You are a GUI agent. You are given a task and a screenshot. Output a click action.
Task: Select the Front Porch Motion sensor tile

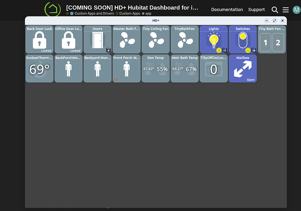(127, 68)
